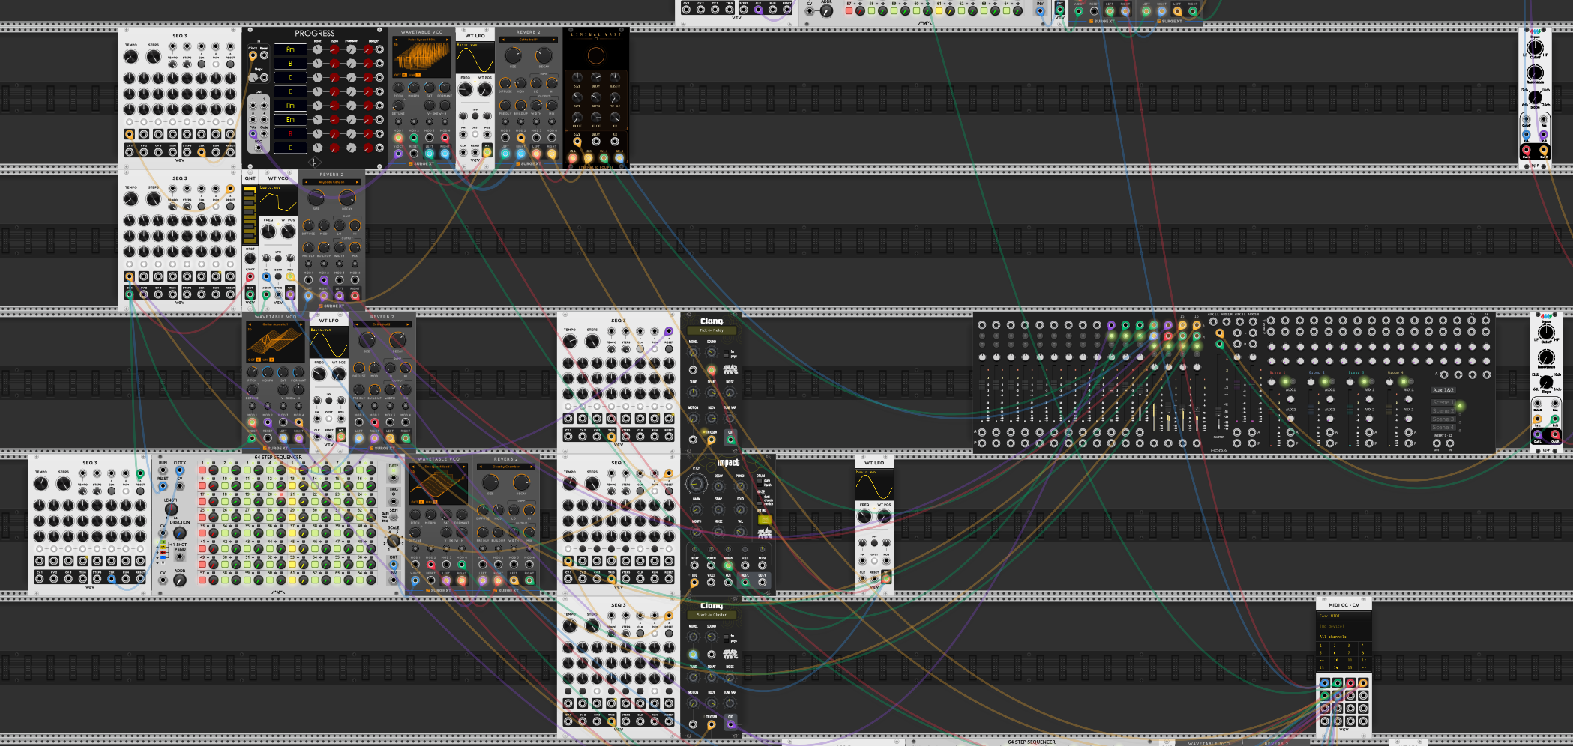The width and height of the screenshot is (1573, 746).
Task: Click Scene 1 button on the Hora mixer
Action: (x=1443, y=402)
